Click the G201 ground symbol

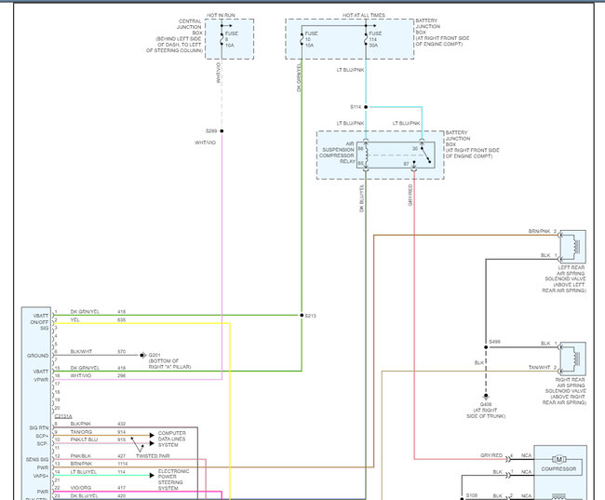[142, 355]
